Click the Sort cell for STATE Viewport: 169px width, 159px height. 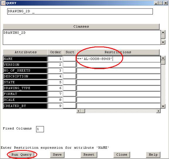pos(70,82)
